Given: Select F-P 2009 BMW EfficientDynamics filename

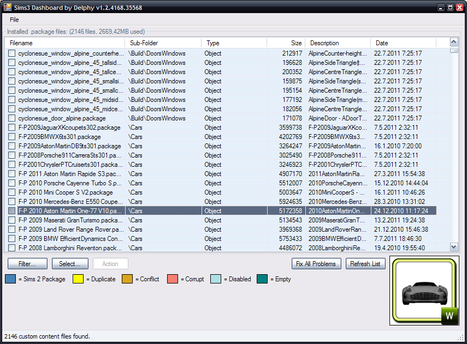Looking at the screenshot, I should click(x=70, y=238).
